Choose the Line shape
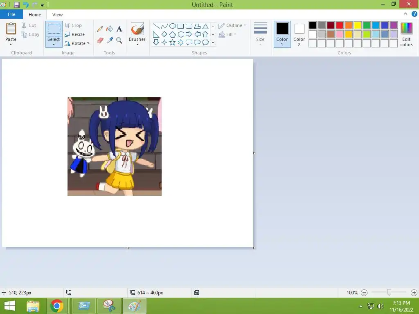This screenshot has width=419, height=314. (x=156, y=26)
